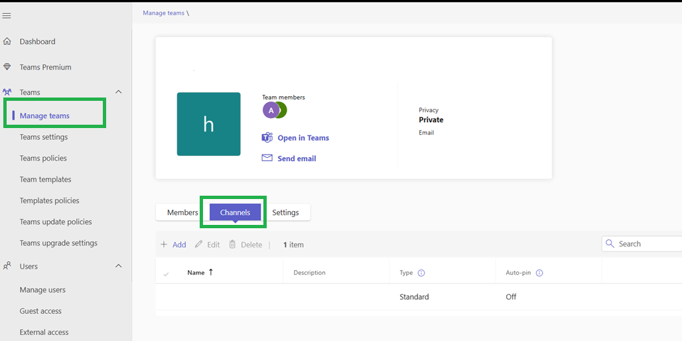Screen dimensions: 682x341
Task: Open Teams Premium in the sidebar
Action: 45,68
